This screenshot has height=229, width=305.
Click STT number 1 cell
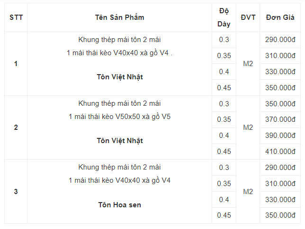point(16,64)
